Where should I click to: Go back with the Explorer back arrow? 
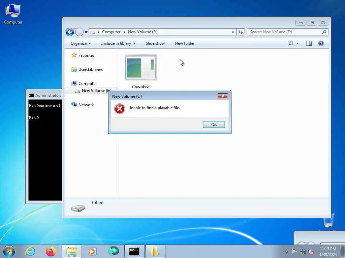(70, 32)
